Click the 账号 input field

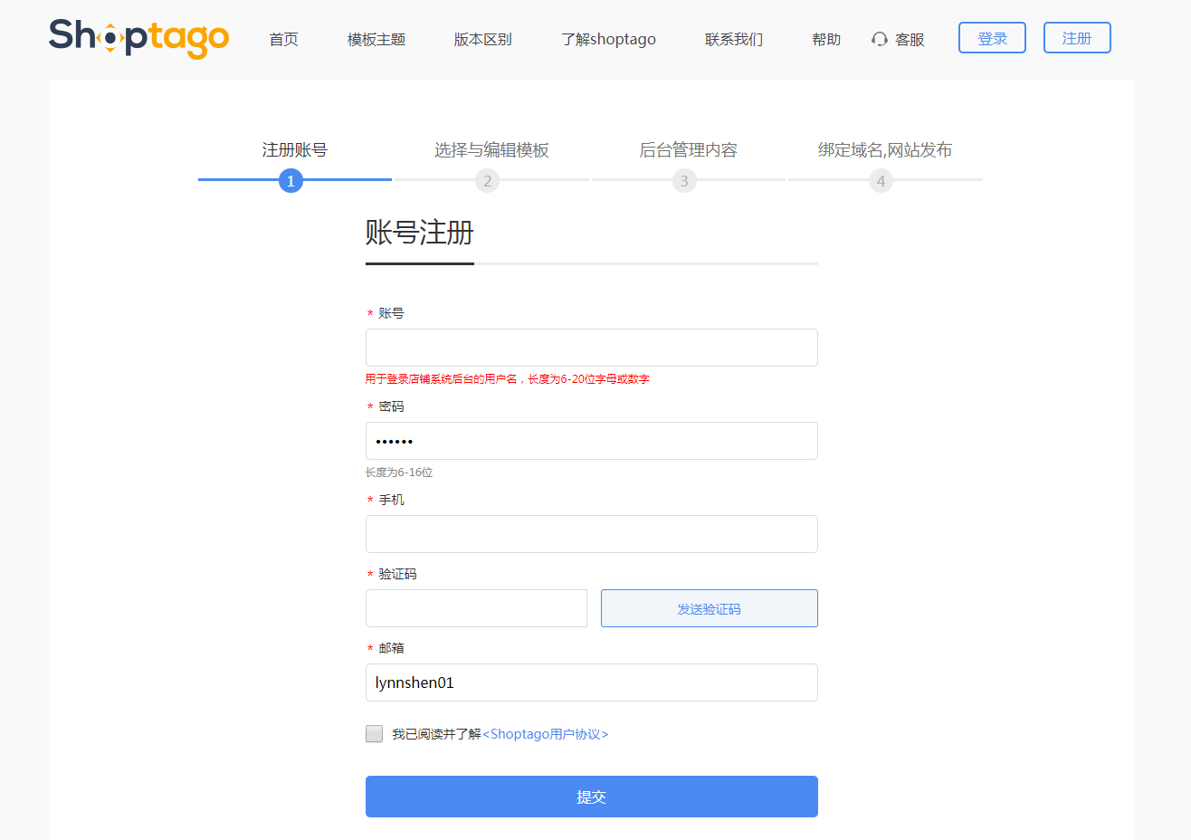(591, 347)
